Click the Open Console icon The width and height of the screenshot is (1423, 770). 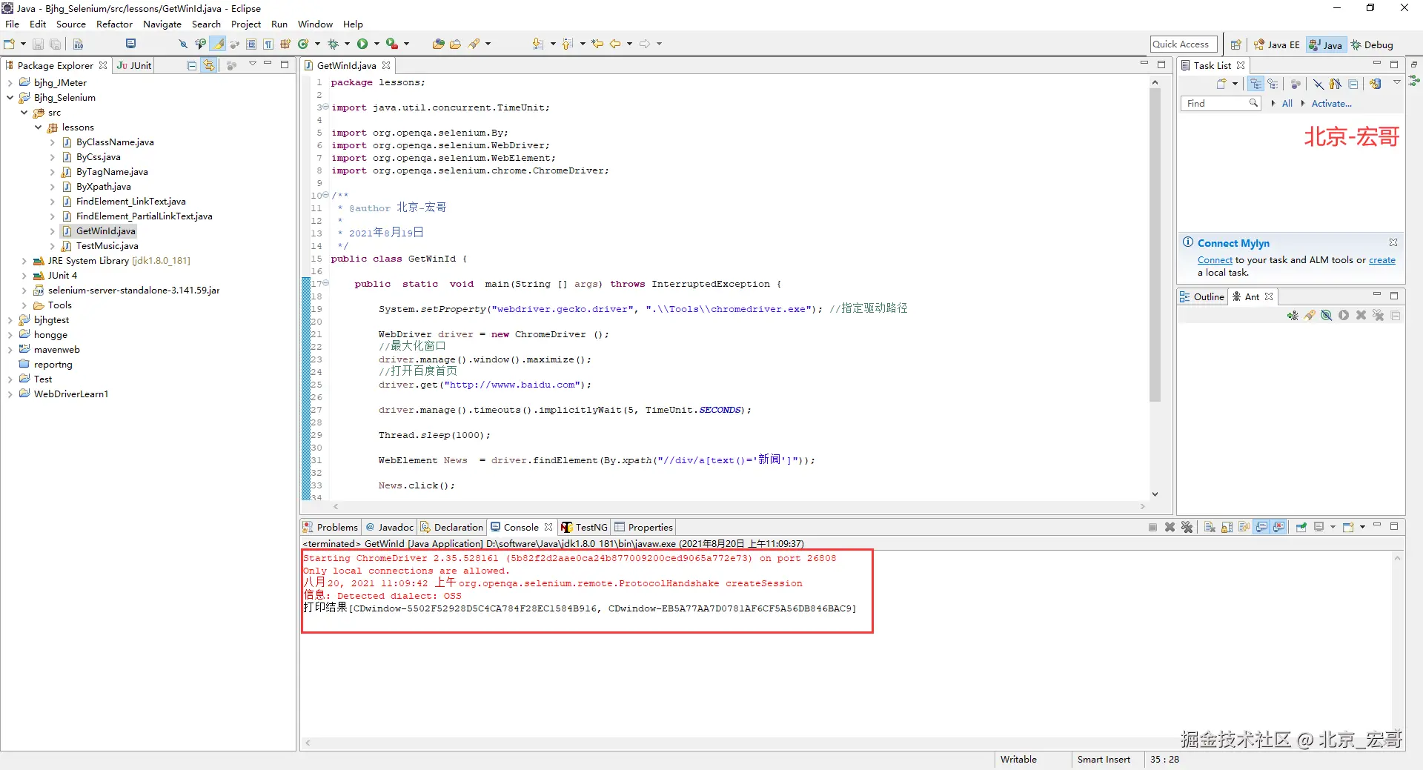click(x=1348, y=528)
